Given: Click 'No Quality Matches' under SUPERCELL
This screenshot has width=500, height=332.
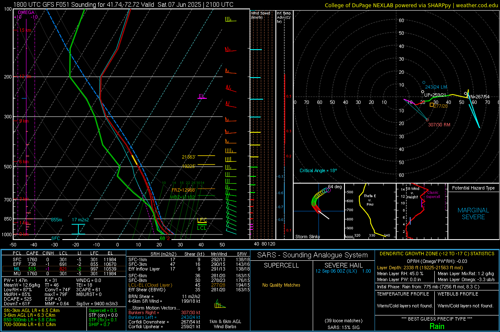Looking at the screenshot, I should [281, 285].
